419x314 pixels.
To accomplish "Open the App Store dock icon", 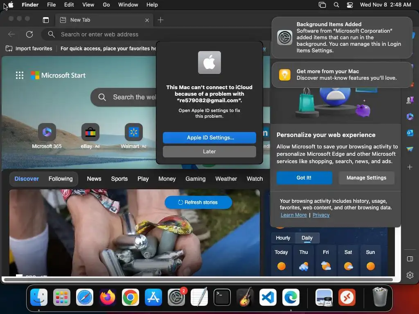I will tap(153, 297).
